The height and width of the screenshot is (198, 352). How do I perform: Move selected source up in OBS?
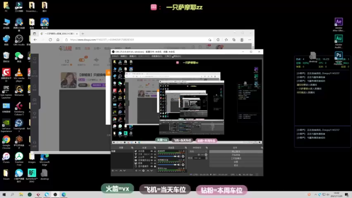148,171
